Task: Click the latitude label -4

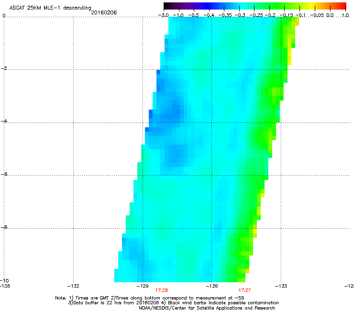Action: click(x=4, y=121)
